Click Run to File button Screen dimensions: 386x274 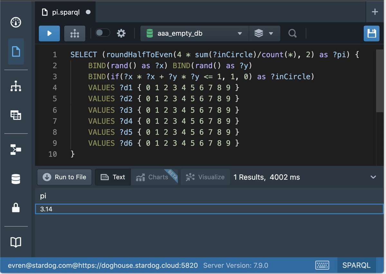[x=65, y=177]
